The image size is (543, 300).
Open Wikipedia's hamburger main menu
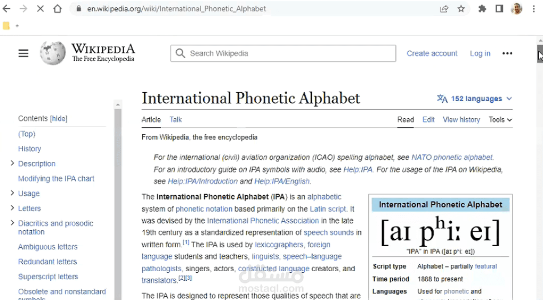click(x=23, y=53)
